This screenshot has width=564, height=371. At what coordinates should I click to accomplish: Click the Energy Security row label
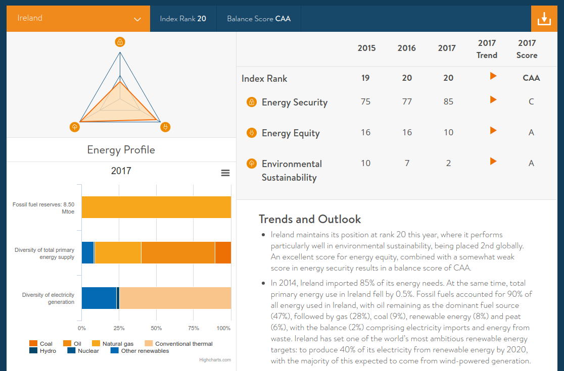[295, 102]
